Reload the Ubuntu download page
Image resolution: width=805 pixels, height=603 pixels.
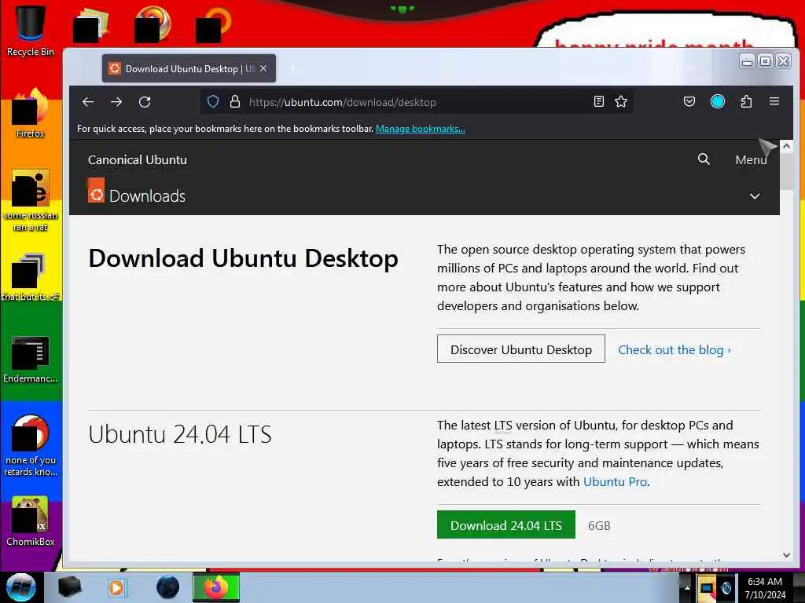(145, 101)
